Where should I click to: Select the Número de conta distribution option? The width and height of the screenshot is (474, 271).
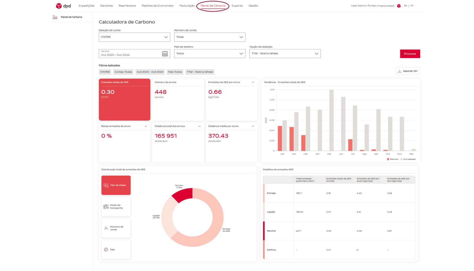coord(116,228)
